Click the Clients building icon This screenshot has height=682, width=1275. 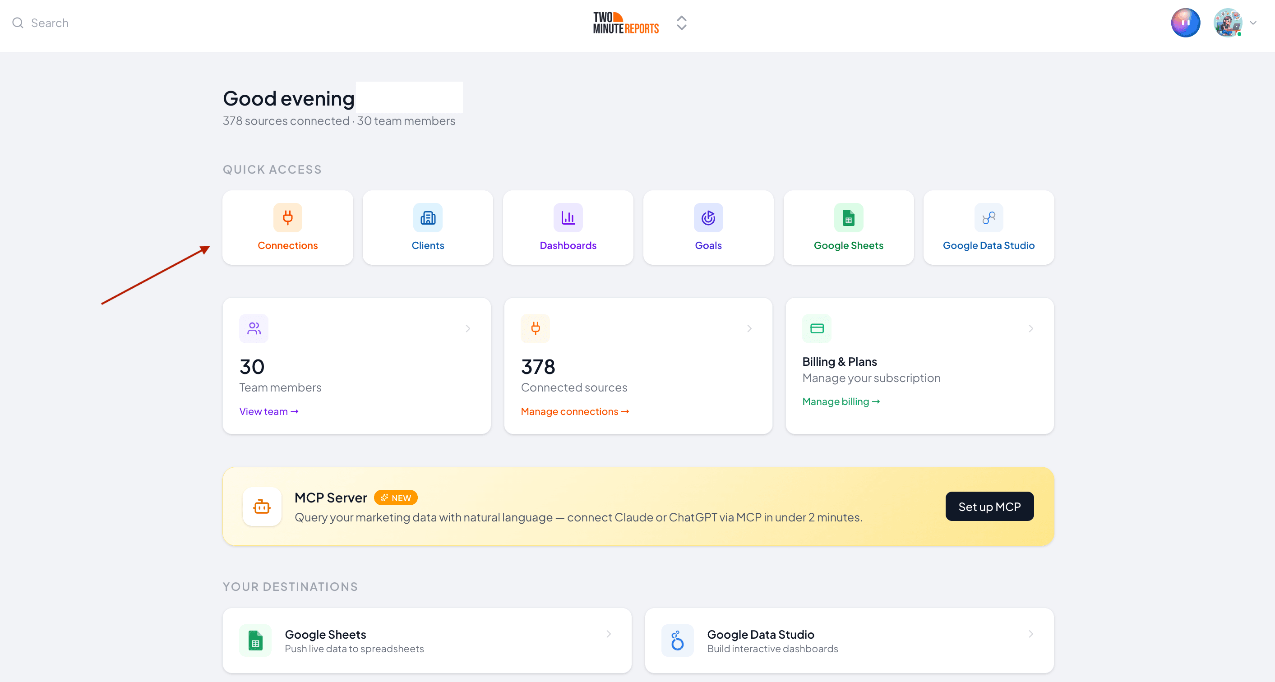coord(428,217)
